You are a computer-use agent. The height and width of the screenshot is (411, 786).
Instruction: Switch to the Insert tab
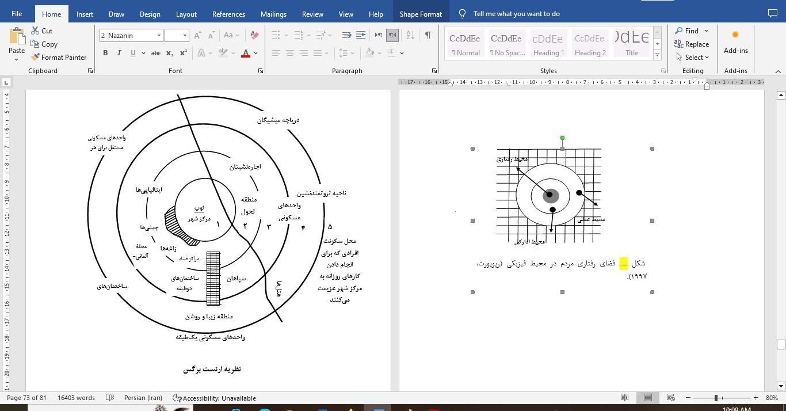(85, 14)
